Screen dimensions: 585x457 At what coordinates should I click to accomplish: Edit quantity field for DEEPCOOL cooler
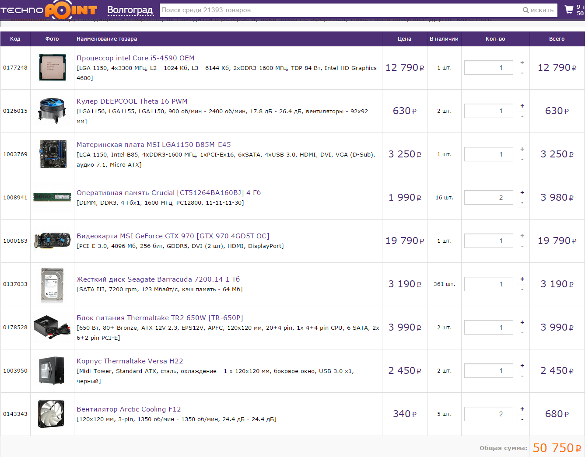click(x=488, y=111)
